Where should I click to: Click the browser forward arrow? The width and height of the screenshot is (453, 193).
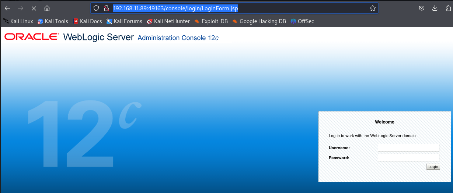(x=21, y=8)
